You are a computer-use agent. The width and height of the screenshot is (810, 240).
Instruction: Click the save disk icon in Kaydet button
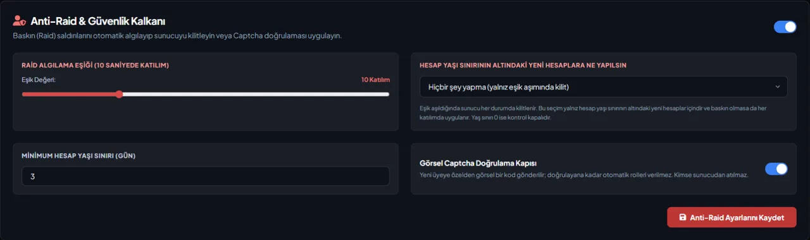click(x=682, y=217)
